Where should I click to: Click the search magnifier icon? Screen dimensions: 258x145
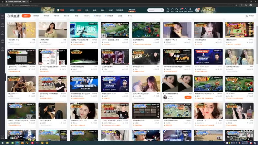coord(162,10)
